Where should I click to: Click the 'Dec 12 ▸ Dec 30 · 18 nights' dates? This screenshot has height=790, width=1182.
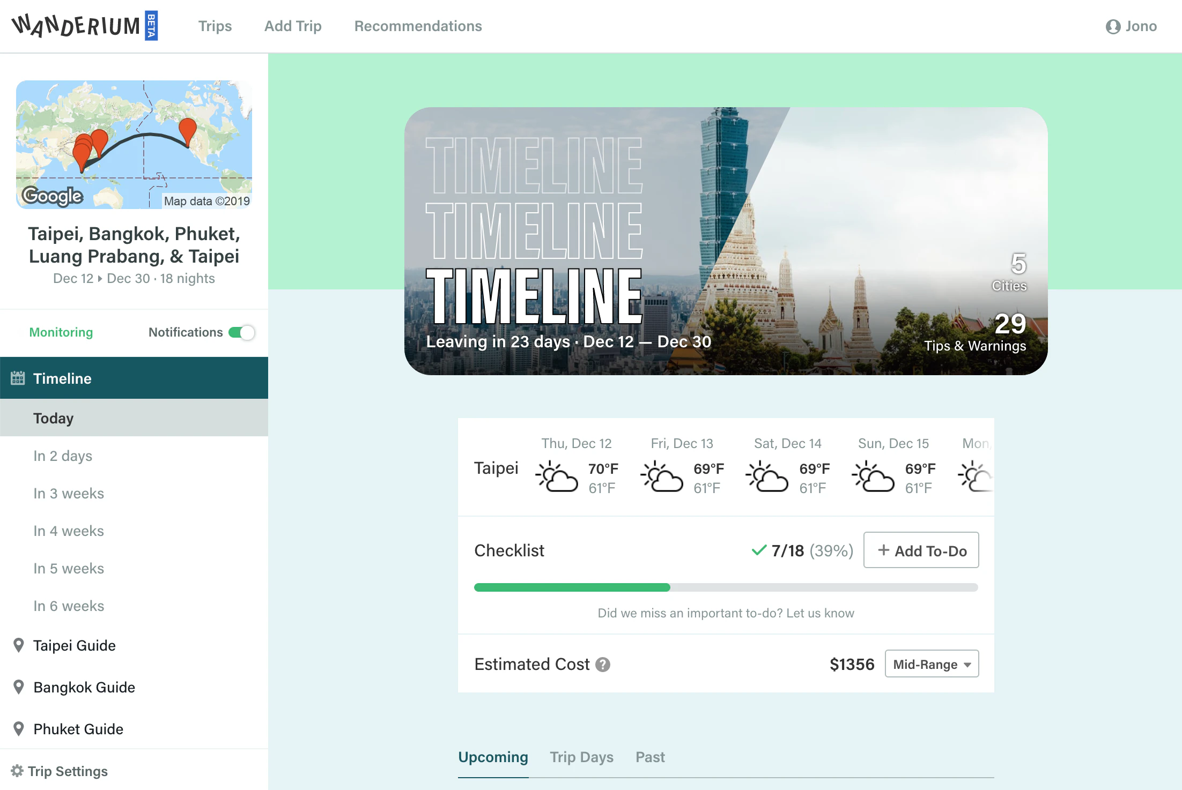click(x=134, y=279)
